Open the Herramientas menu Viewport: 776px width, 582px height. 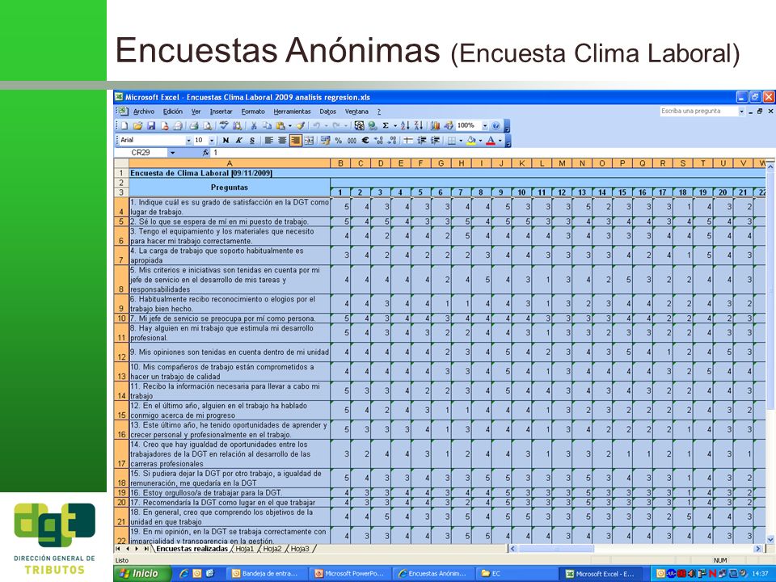(x=292, y=112)
